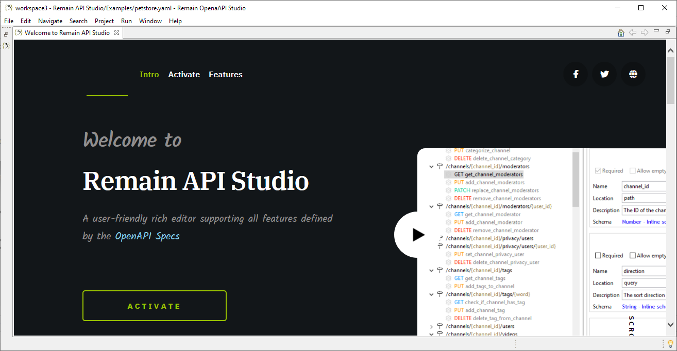Click the "Remain API Studio" heading

(196, 181)
